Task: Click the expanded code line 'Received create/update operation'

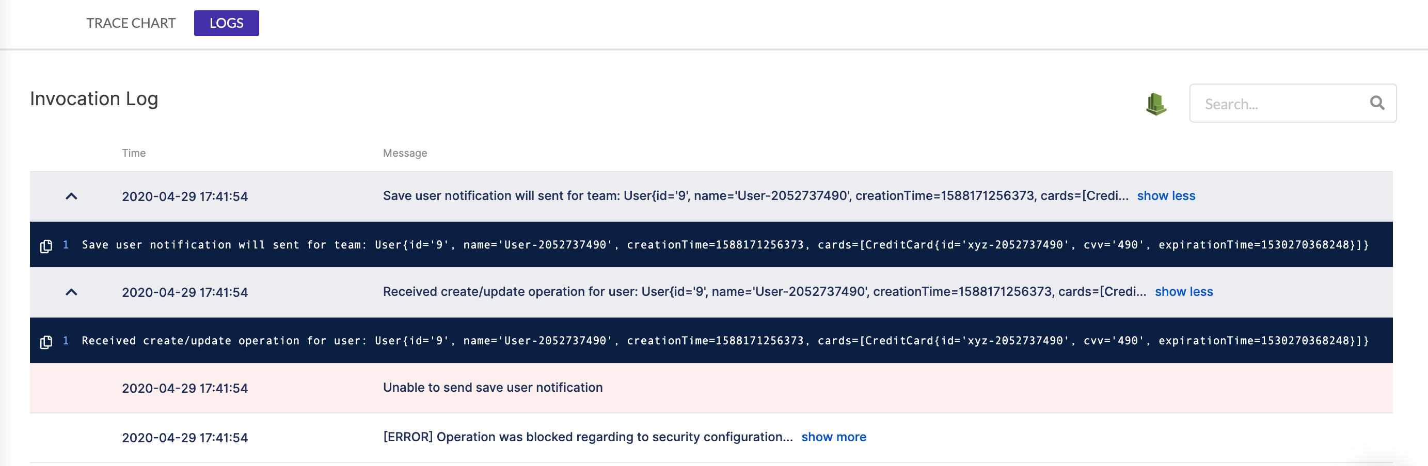Action: pyautogui.click(x=725, y=341)
